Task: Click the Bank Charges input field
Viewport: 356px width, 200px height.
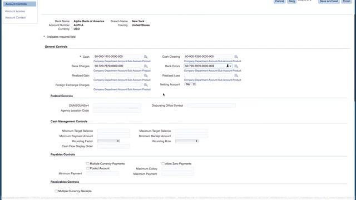Action: [x=118, y=66]
